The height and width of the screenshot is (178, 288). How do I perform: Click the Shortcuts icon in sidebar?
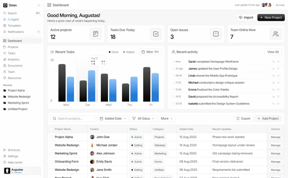click(x=5, y=150)
